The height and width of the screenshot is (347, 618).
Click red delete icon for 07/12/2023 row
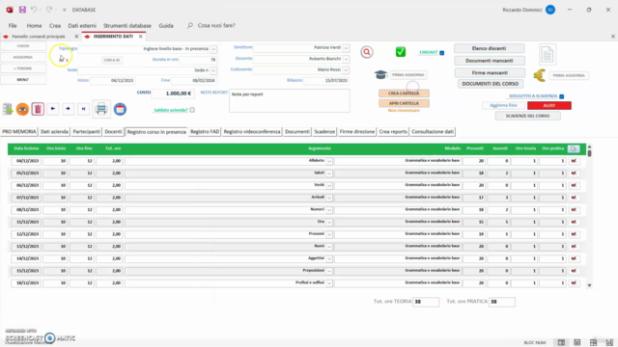(574, 198)
